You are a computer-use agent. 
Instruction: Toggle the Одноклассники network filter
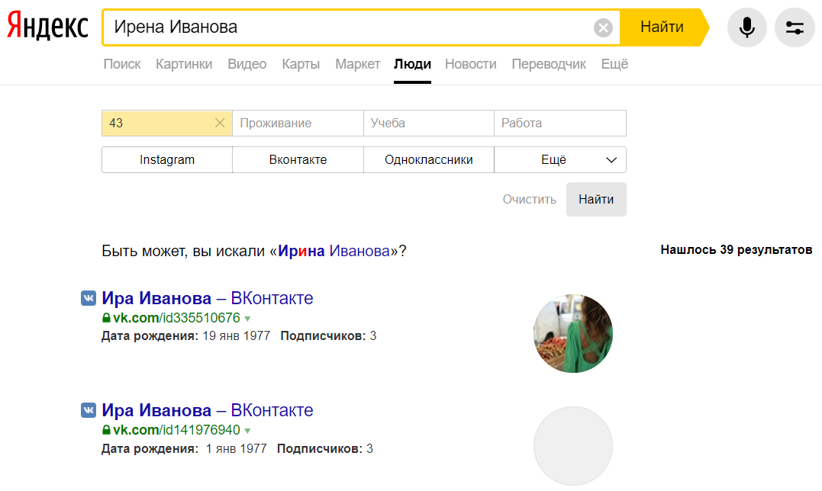[429, 159]
